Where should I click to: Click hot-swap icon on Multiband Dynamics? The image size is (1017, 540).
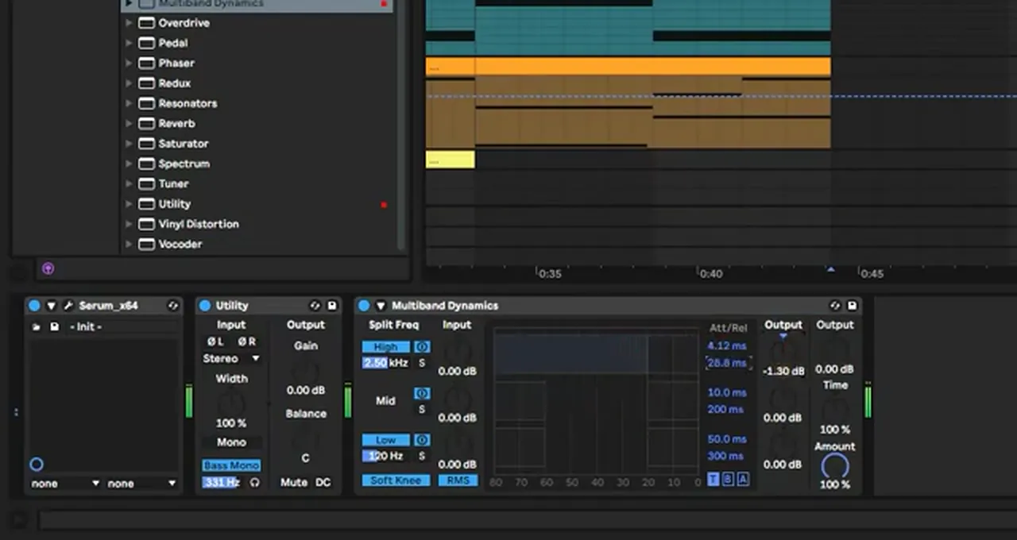[x=835, y=306]
